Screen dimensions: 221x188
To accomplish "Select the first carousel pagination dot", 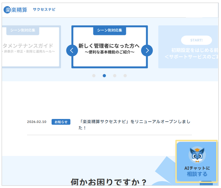I will [x=94, y=76].
